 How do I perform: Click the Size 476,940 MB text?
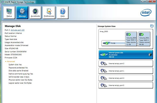11,49
